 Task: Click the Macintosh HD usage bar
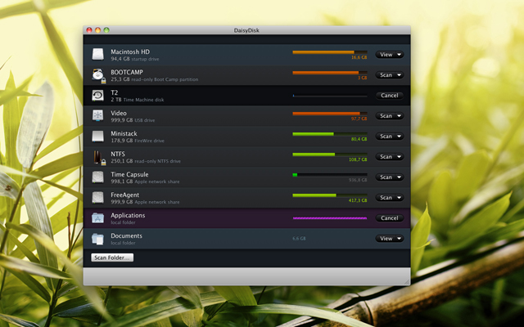point(330,52)
